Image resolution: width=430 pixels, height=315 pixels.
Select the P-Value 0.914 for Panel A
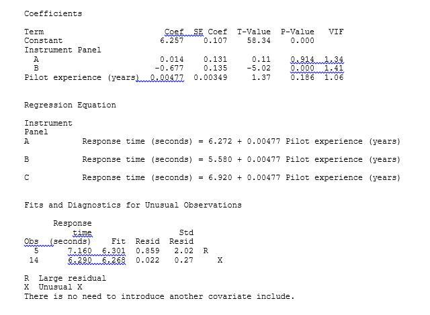tap(302, 59)
